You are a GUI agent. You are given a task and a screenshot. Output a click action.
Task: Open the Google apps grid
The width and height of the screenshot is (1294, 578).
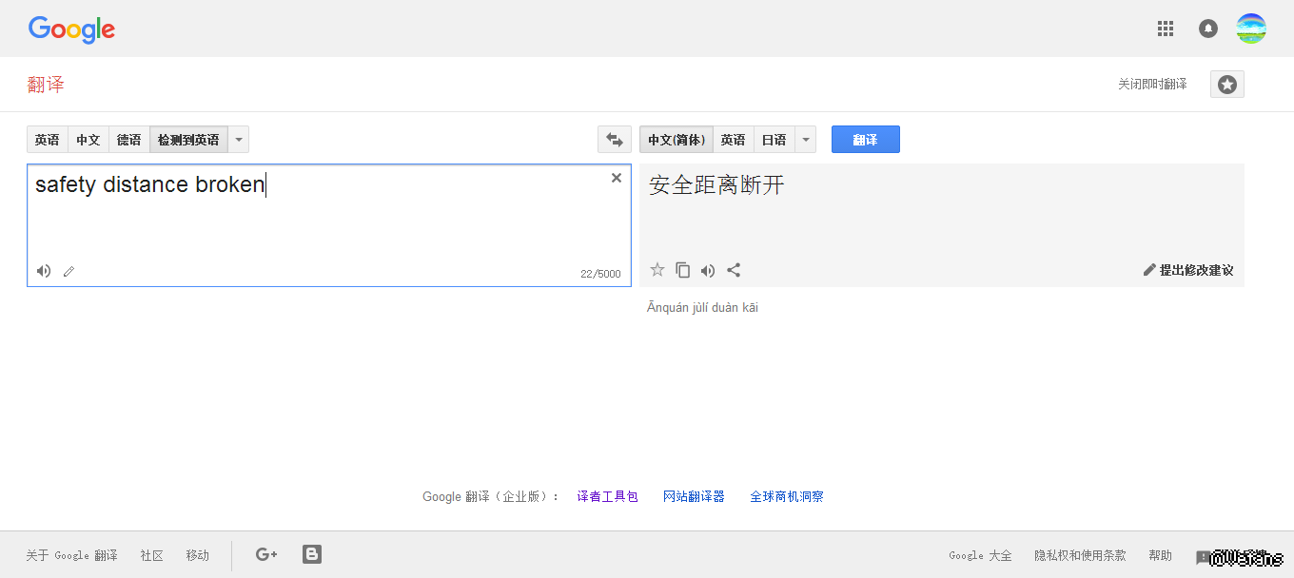(1166, 29)
